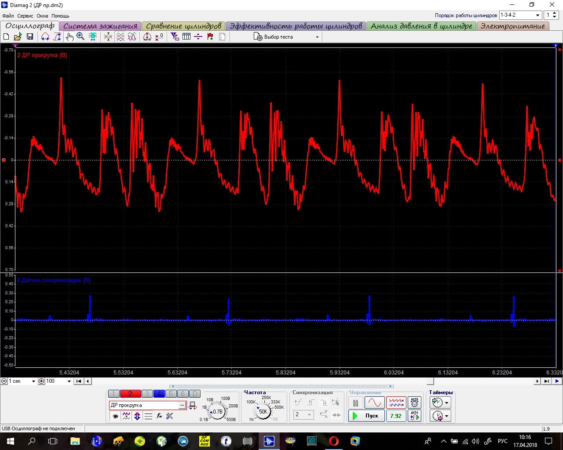Click the zero level reset icon
This screenshot has height=450, width=563.
click(159, 37)
